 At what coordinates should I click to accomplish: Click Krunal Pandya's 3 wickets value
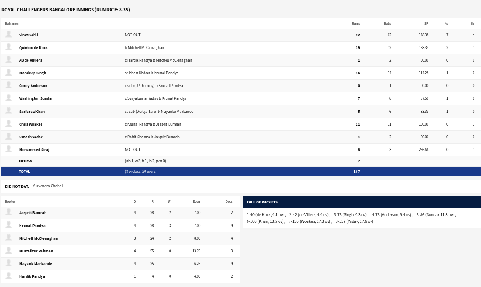pyautogui.click(x=170, y=226)
